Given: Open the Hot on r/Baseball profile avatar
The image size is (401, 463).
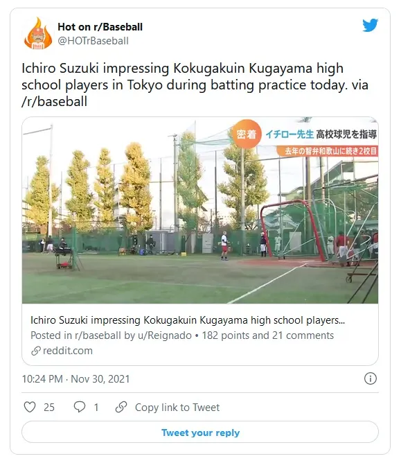Looking at the screenshot, I should point(38,33).
